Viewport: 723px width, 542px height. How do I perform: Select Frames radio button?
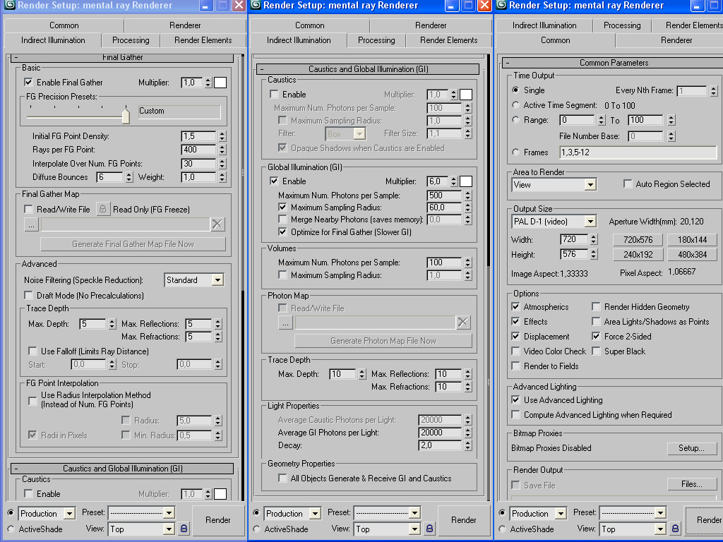point(516,152)
